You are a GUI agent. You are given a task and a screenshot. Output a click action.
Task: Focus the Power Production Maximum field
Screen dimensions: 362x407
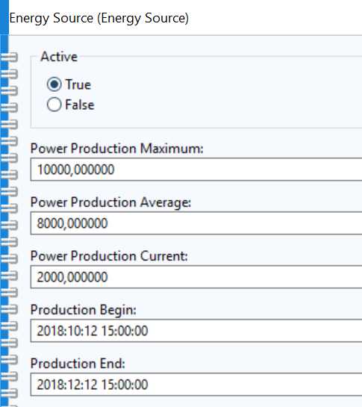[196, 170]
